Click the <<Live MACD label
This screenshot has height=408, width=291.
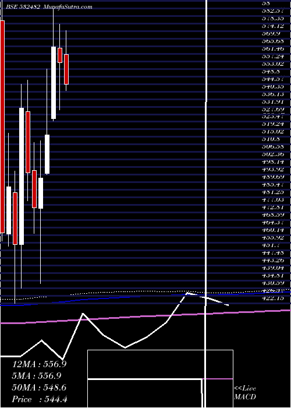(x=245, y=393)
